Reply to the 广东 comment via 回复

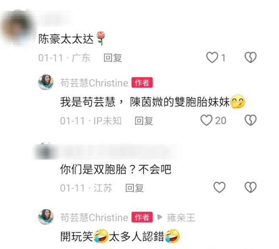112,58
